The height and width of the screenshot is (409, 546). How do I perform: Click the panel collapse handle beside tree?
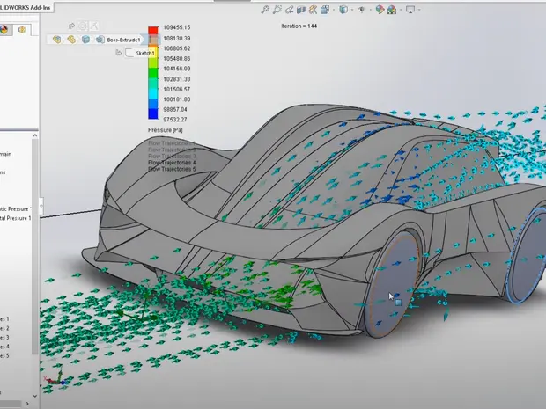(x=41, y=206)
